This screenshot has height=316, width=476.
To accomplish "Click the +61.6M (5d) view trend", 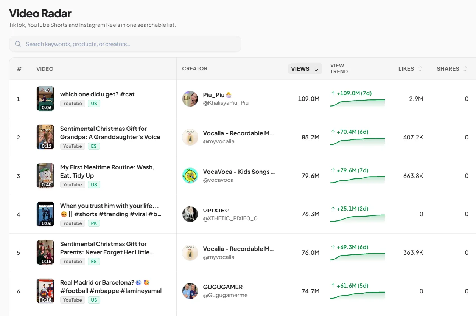I will (350, 286).
